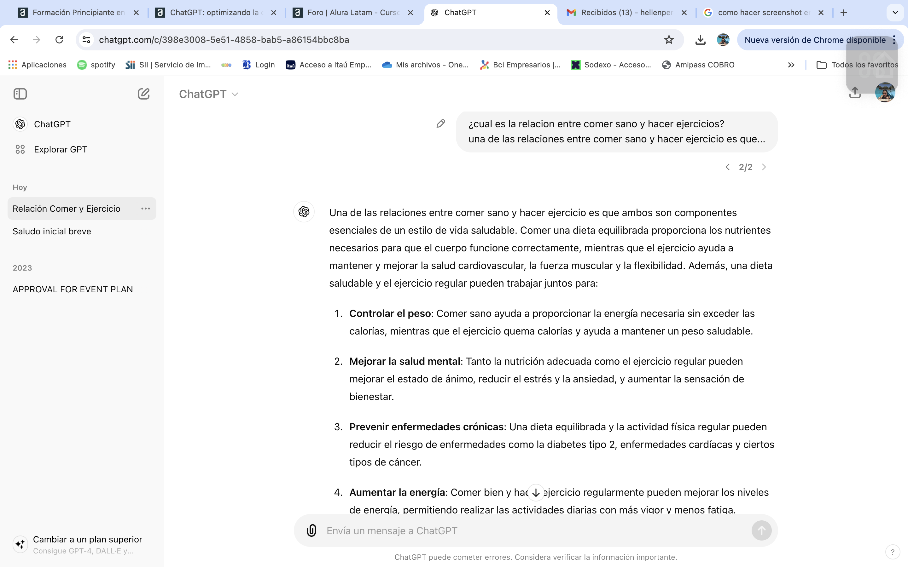
Task: Click the bookmark/save page icon
Action: [669, 40]
